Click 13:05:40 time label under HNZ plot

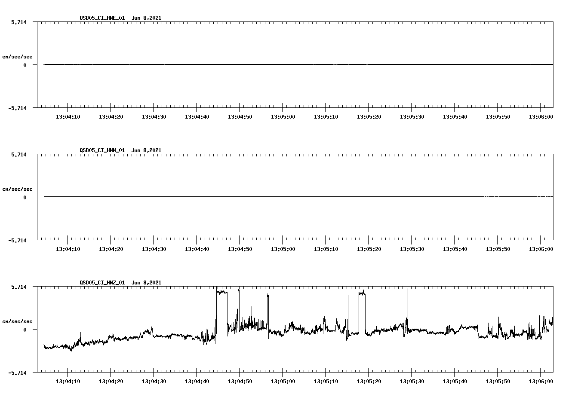point(455,382)
